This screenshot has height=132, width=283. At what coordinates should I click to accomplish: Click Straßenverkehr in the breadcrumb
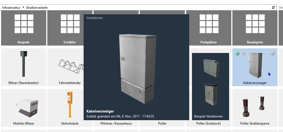37,8
